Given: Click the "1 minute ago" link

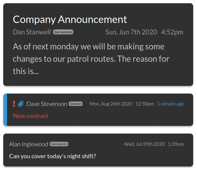Looking at the screenshot, I should pyautogui.click(x=170, y=104).
